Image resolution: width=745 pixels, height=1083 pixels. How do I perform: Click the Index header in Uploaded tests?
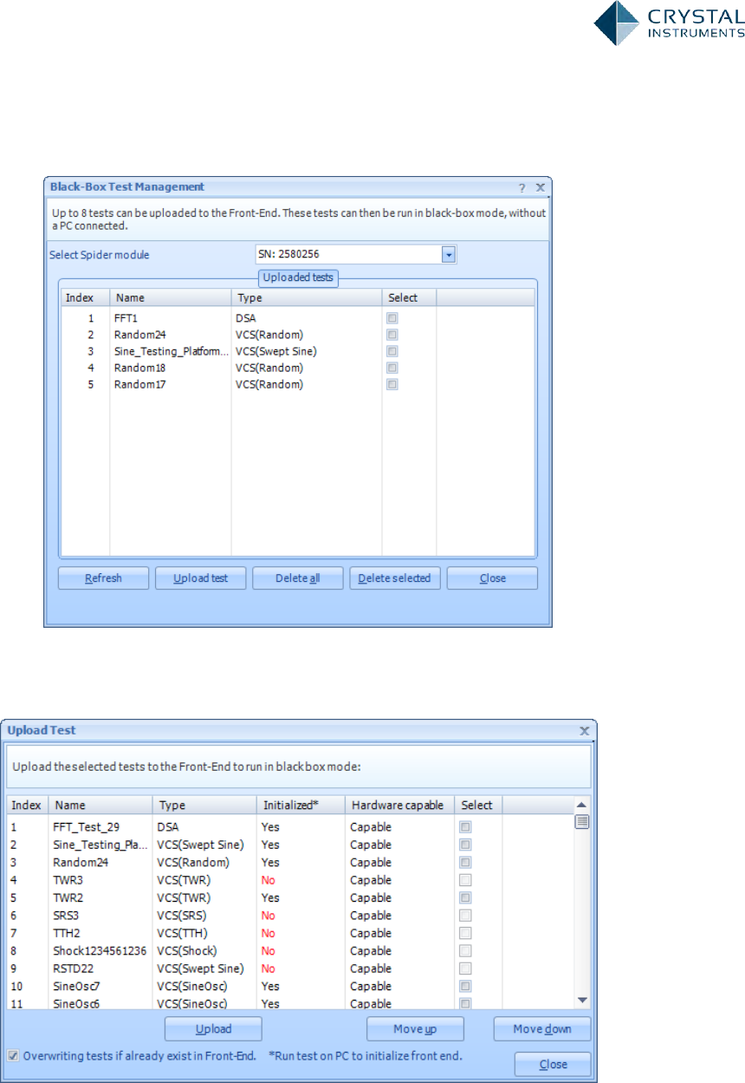click(x=85, y=297)
